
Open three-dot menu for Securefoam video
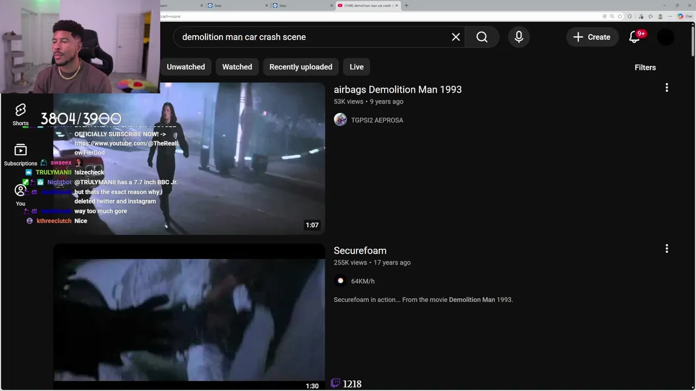(667, 249)
